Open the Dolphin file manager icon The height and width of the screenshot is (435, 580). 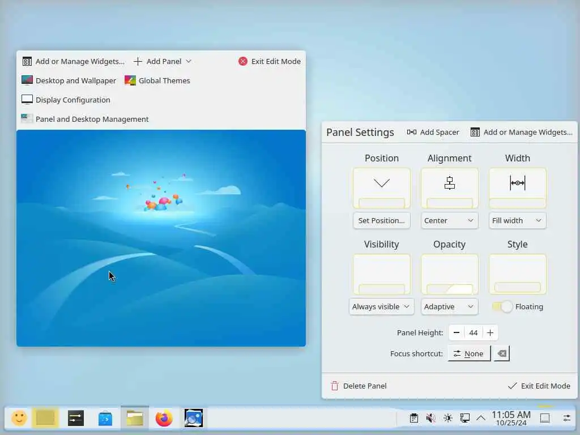coord(135,419)
